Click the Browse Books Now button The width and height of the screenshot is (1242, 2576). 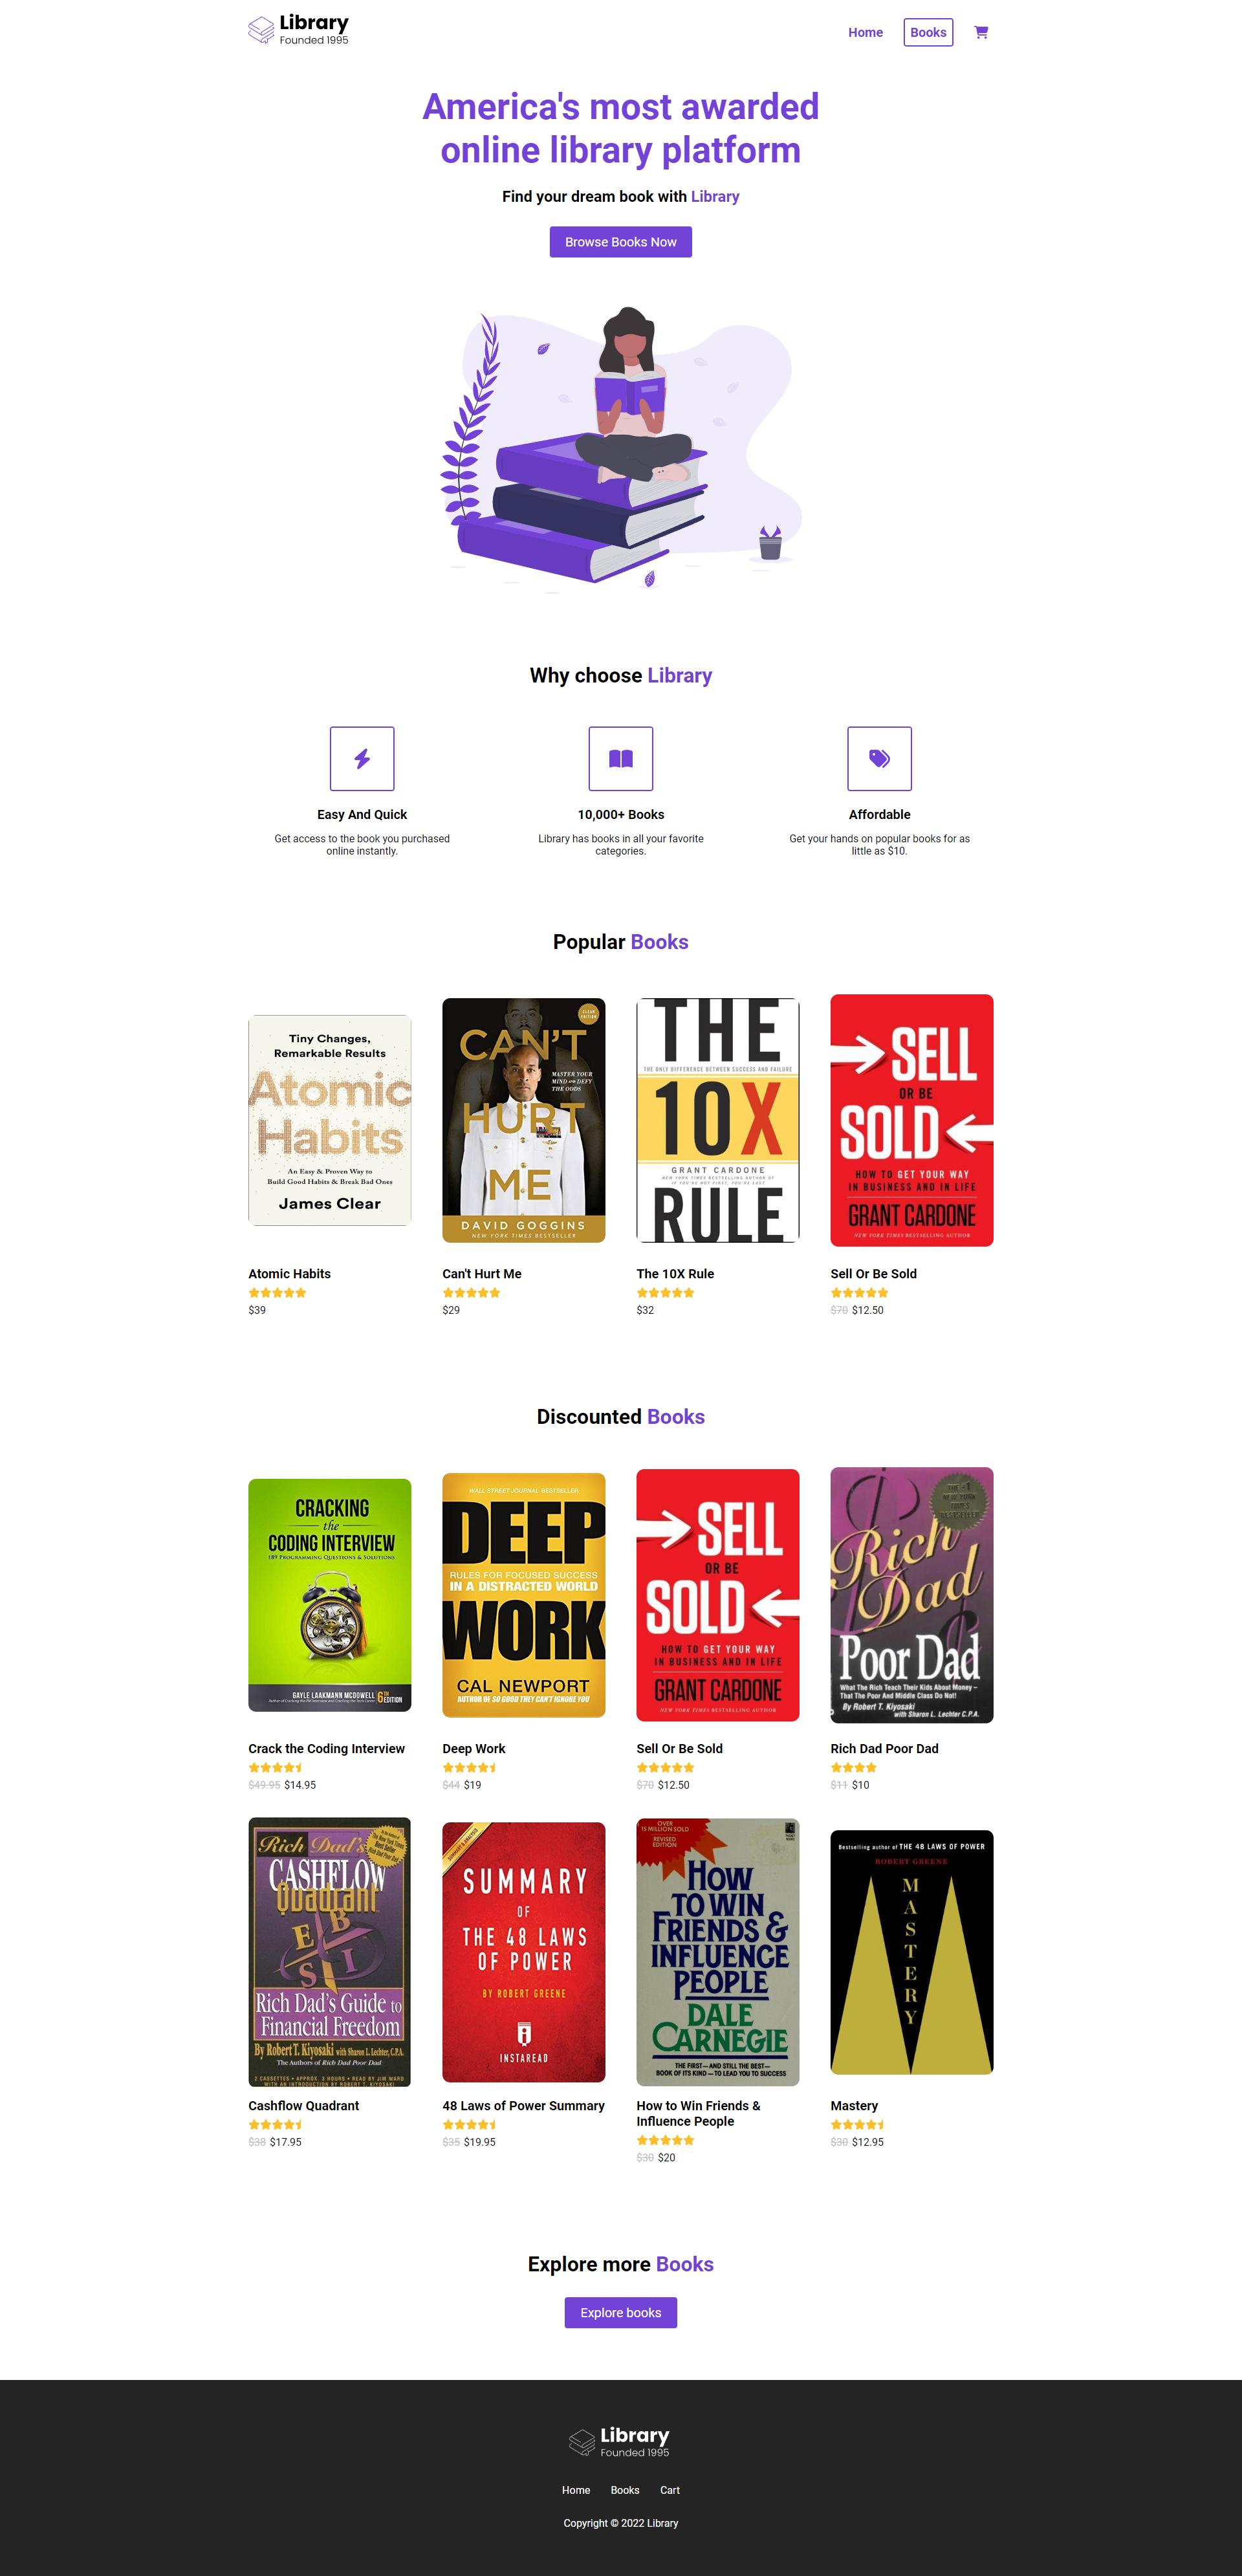pos(621,242)
